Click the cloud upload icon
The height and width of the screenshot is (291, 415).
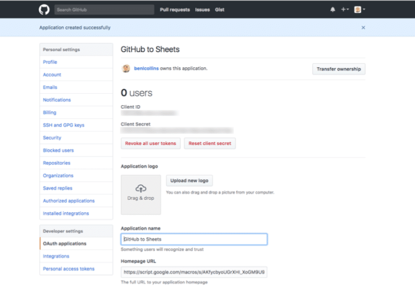point(141,189)
